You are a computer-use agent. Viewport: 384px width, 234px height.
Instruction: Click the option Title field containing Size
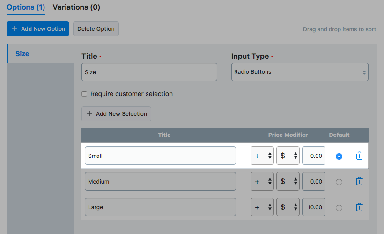pyautogui.click(x=149, y=72)
